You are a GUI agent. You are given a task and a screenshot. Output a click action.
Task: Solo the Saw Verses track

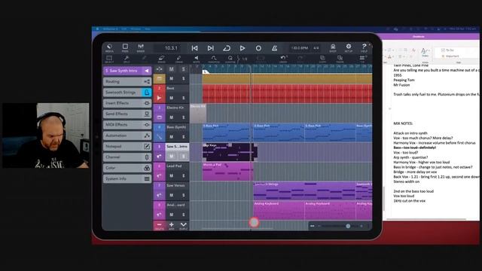[x=184, y=195]
